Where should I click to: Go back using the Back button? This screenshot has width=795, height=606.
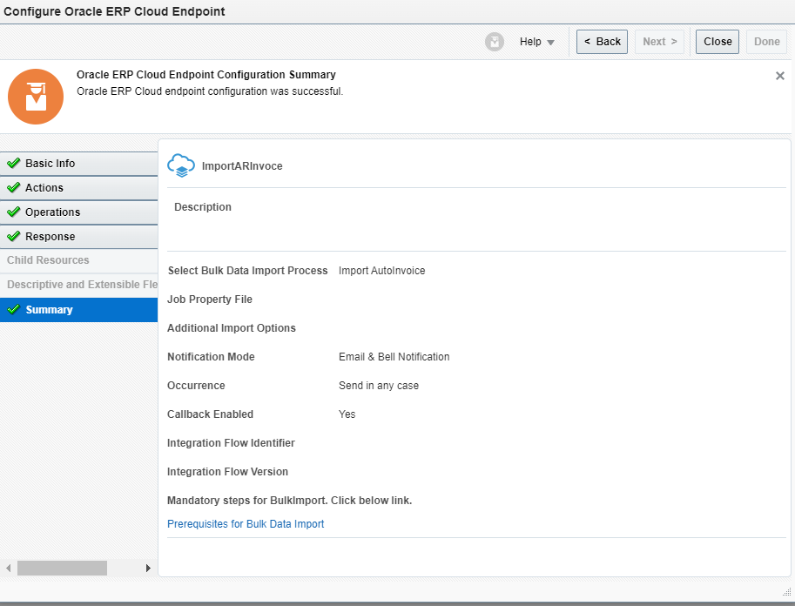click(x=601, y=41)
